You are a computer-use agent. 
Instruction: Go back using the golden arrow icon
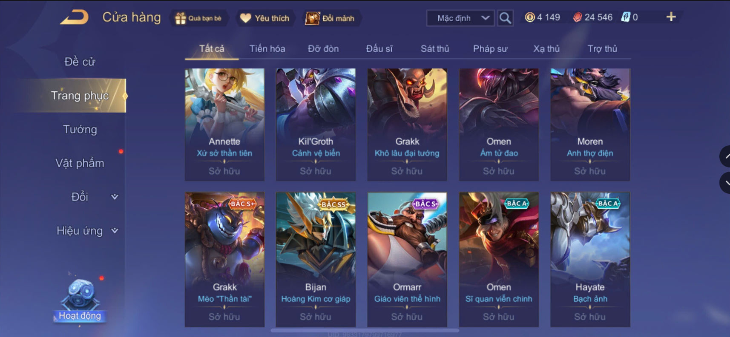75,17
